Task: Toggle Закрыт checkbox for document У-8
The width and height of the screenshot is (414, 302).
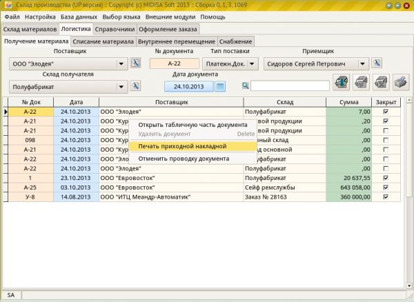Action: tap(386, 197)
